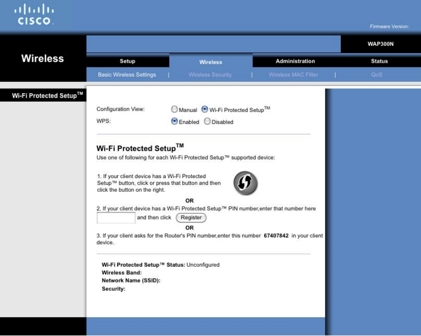
Task: Click the Configuration View label
Action: (120, 109)
